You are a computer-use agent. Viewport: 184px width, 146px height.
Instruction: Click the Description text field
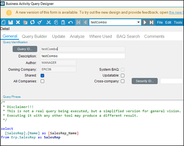pos(83,56)
